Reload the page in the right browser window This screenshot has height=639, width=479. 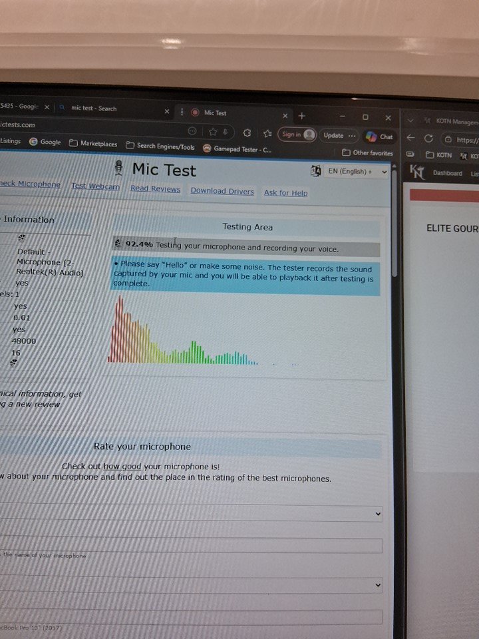[428, 138]
